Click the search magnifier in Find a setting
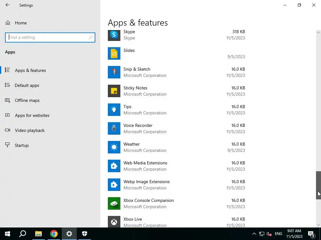 click(x=91, y=37)
